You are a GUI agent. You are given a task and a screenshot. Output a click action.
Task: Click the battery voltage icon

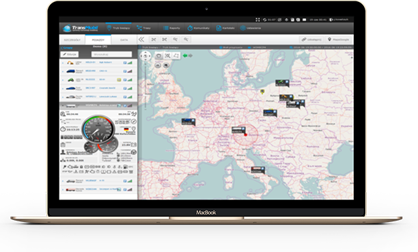[x=134, y=144]
